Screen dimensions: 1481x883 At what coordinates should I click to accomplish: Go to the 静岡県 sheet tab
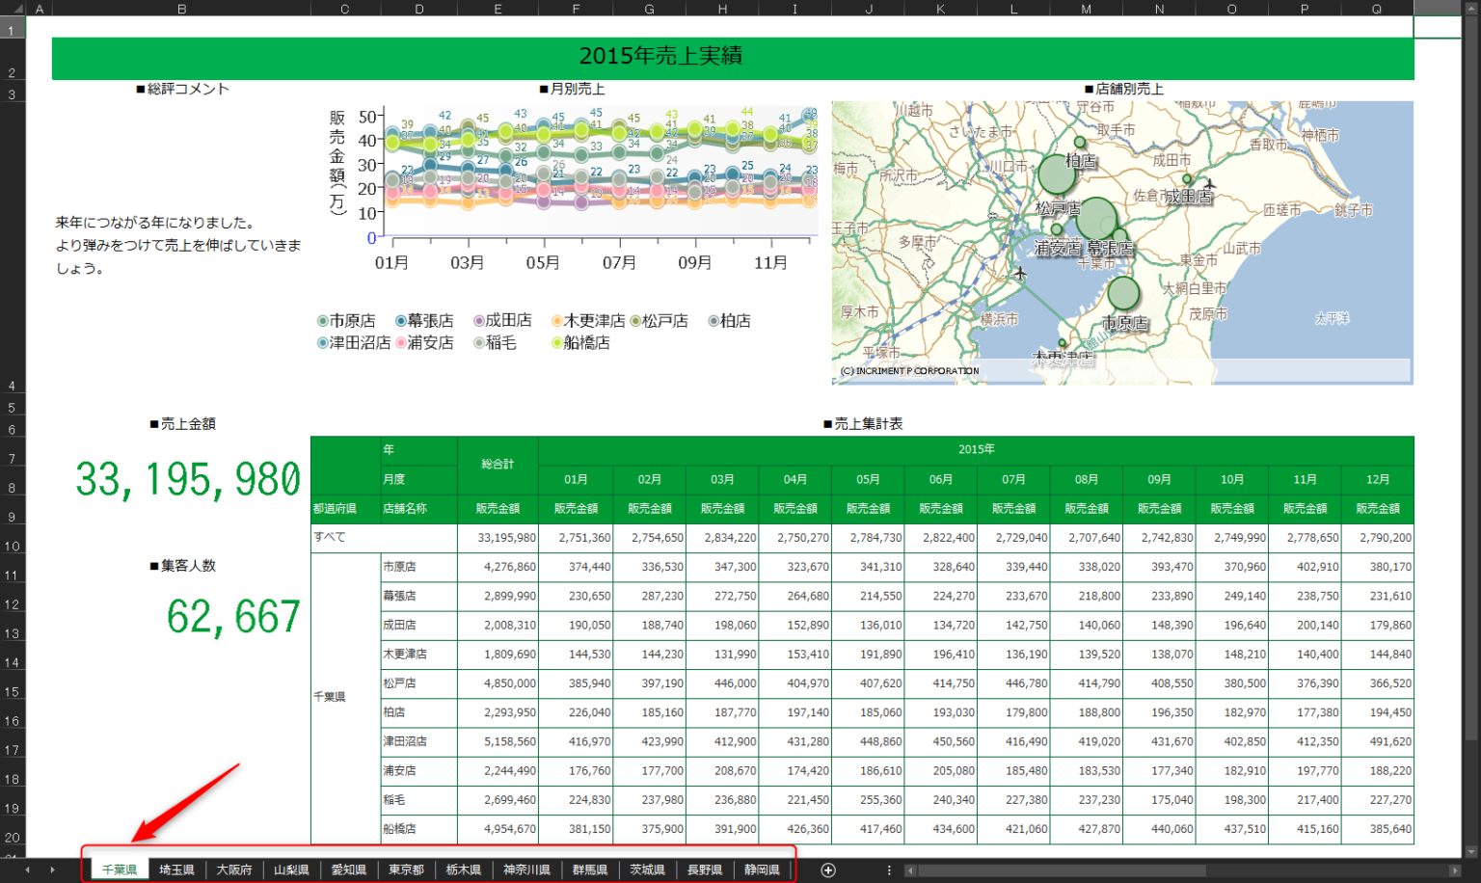(762, 870)
